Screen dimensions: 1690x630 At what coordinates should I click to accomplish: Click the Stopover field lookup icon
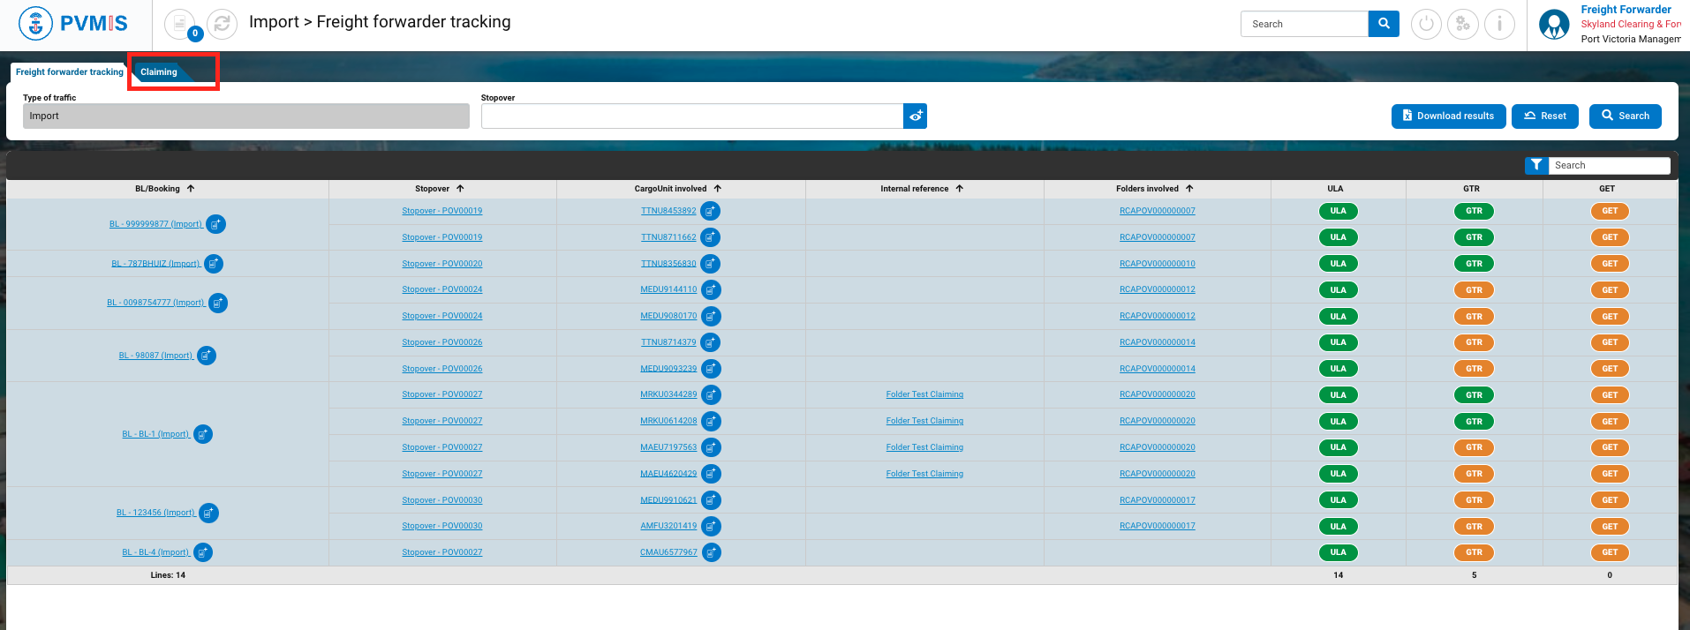(916, 116)
